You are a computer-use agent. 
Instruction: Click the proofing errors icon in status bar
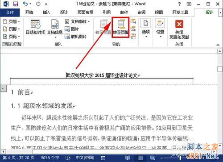tap(68, 158)
